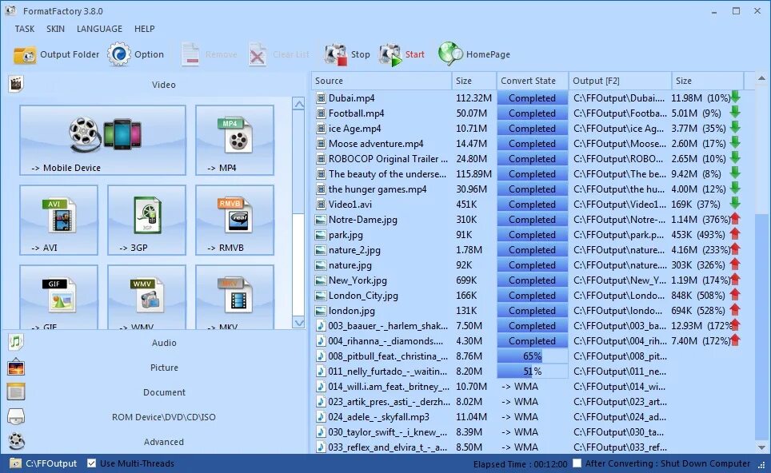Click the status bar folder icon
Viewport: 771px width, 473px height.
pos(15,463)
